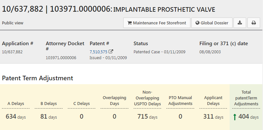The height and width of the screenshot is (130, 263).
Task: Click the PTO Manual Adjustments header
Action: (x=180, y=100)
